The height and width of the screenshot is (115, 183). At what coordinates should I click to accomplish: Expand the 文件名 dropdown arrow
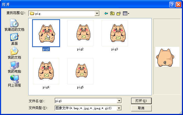point(119,101)
